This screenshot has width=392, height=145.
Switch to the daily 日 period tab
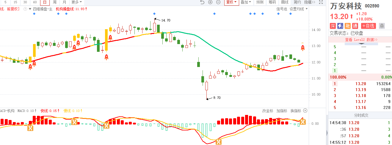click(45, 2)
